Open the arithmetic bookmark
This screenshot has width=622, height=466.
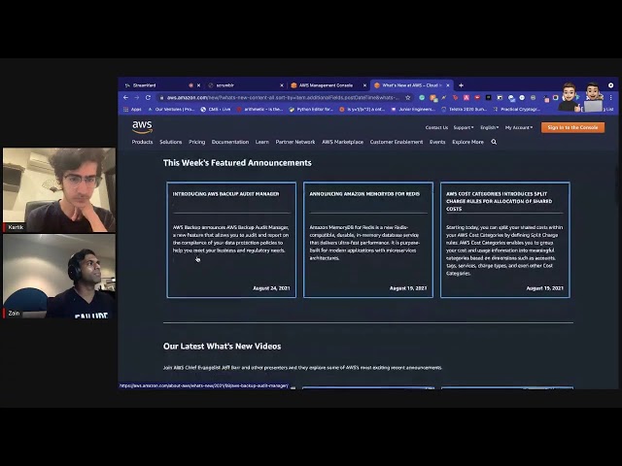(259, 109)
